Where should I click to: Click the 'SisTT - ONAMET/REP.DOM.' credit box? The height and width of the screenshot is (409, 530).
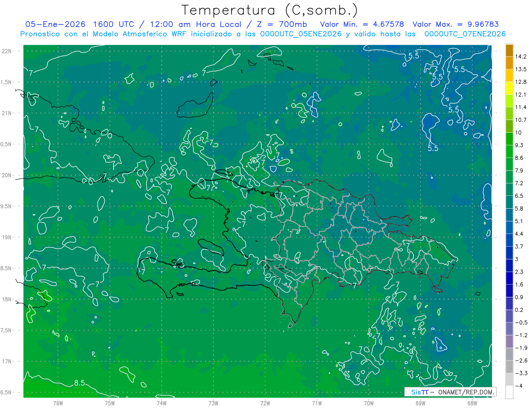450,392
